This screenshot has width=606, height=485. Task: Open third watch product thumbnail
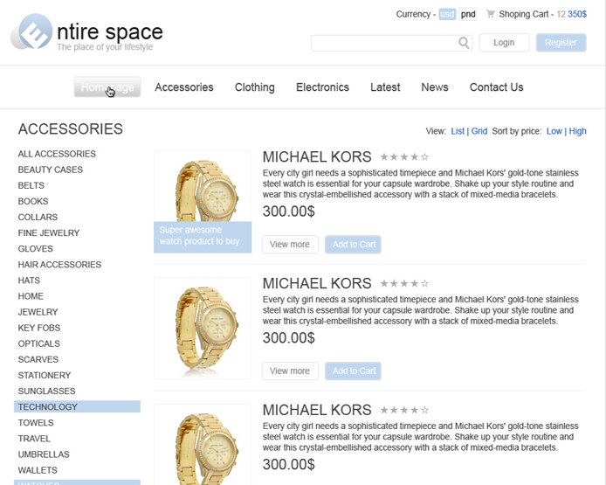(x=203, y=445)
